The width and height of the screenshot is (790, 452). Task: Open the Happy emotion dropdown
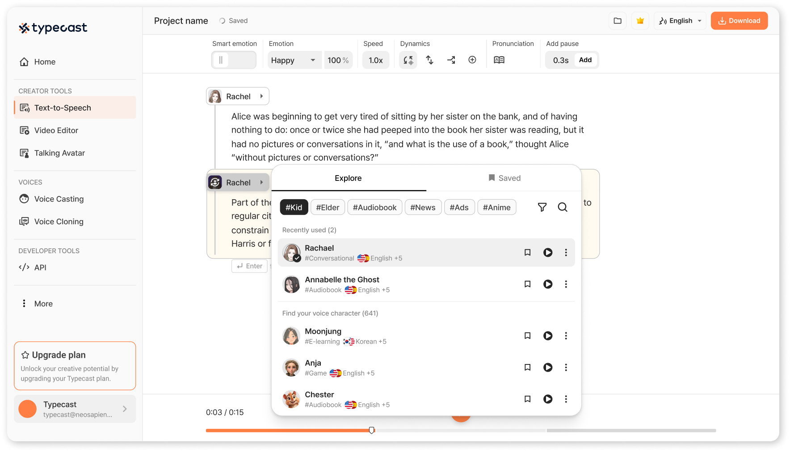[294, 60]
